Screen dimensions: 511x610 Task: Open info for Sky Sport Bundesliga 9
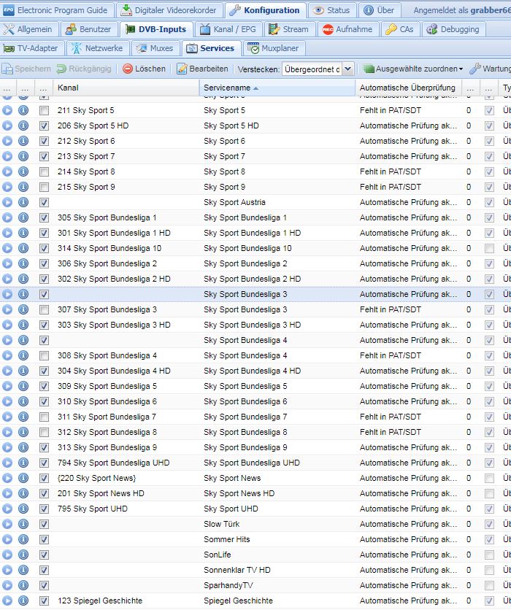coord(23,447)
